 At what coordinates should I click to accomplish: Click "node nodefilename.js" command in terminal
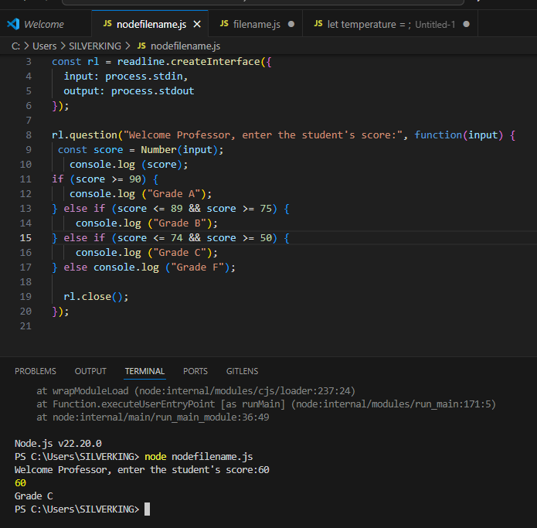coord(199,457)
